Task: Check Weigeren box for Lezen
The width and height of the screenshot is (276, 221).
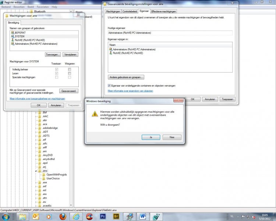Action: click(x=69, y=73)
